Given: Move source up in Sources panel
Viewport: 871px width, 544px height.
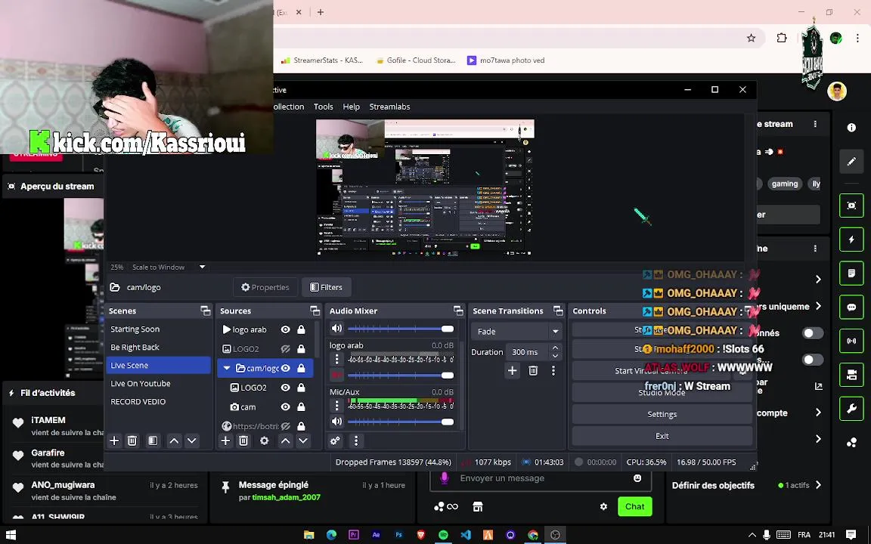Looking at the screenshot, I should 285,440.
